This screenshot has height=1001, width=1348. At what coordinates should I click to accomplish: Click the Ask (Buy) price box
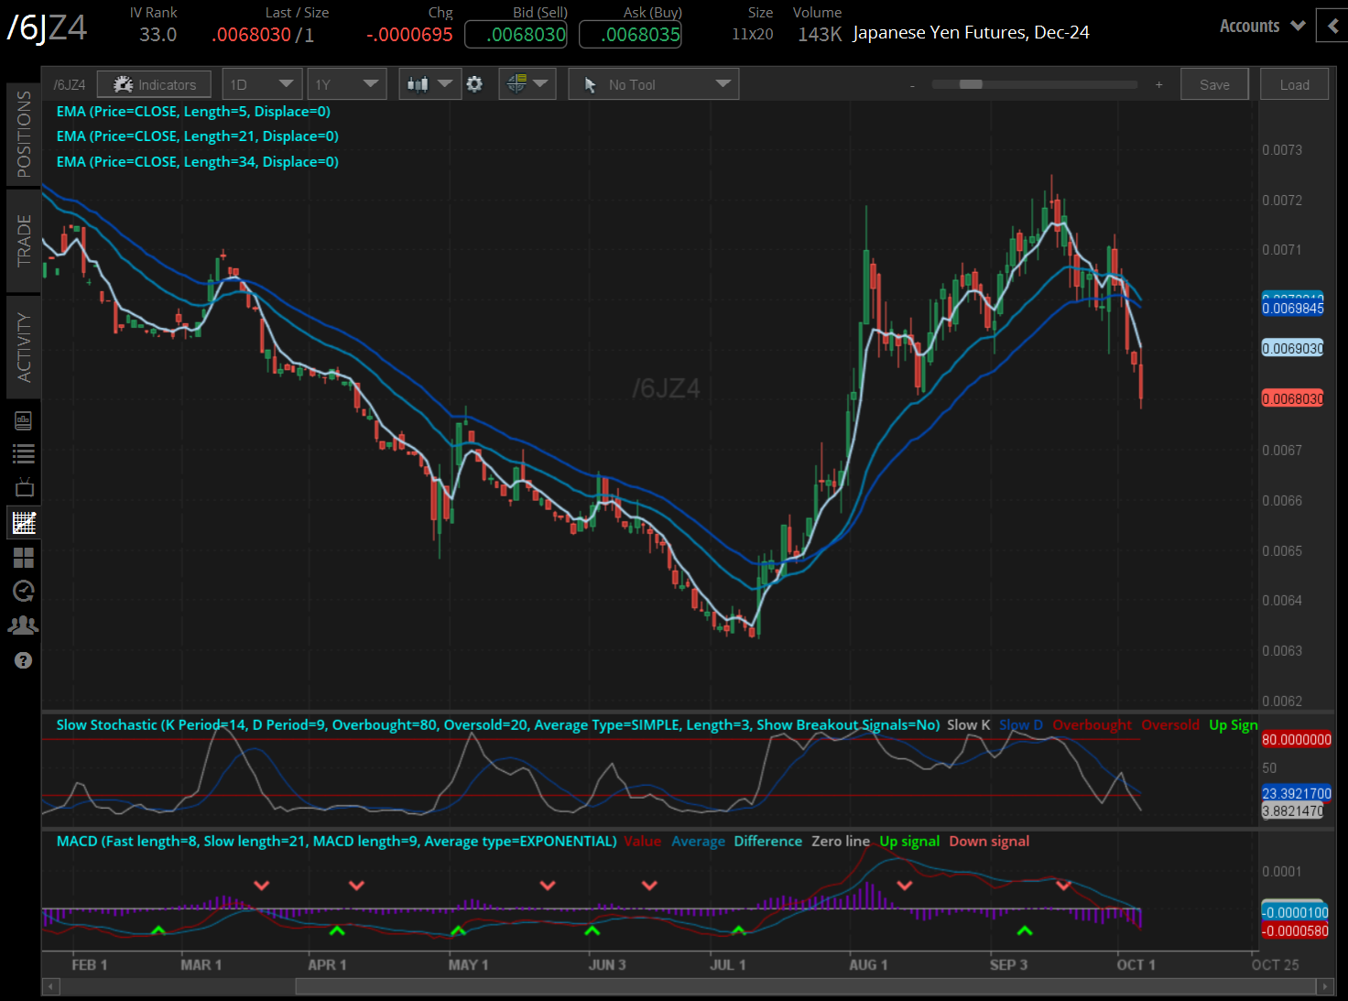click(x=630, y=35)
